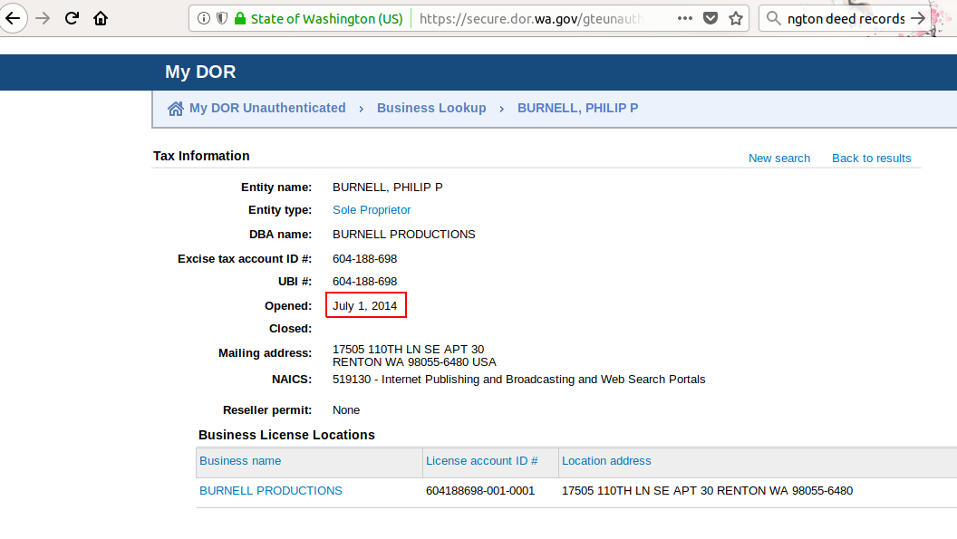Submit search with the arrow icon
Screen dimensions: 957x539
point(917,18)
